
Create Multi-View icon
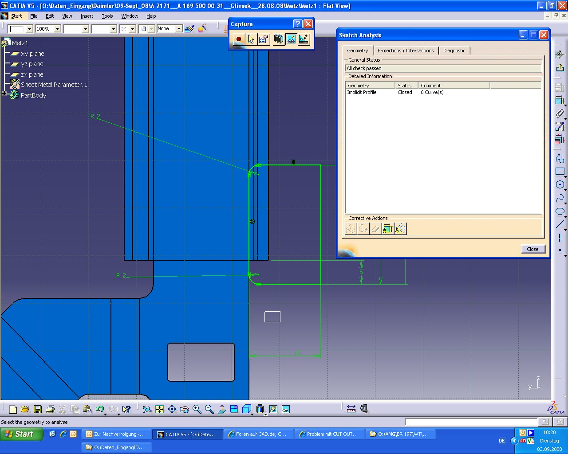[x=234, y=409]
